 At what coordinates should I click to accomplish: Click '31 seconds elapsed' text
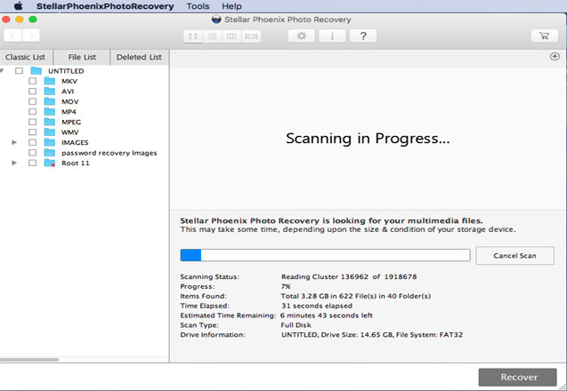(x=317, y=306)
